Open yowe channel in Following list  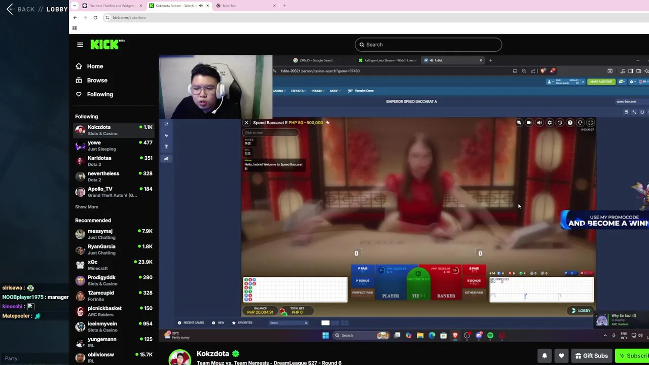click(114, 146)
